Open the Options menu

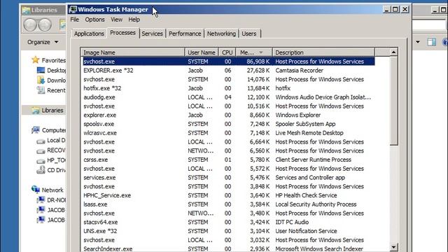[95, 20]
